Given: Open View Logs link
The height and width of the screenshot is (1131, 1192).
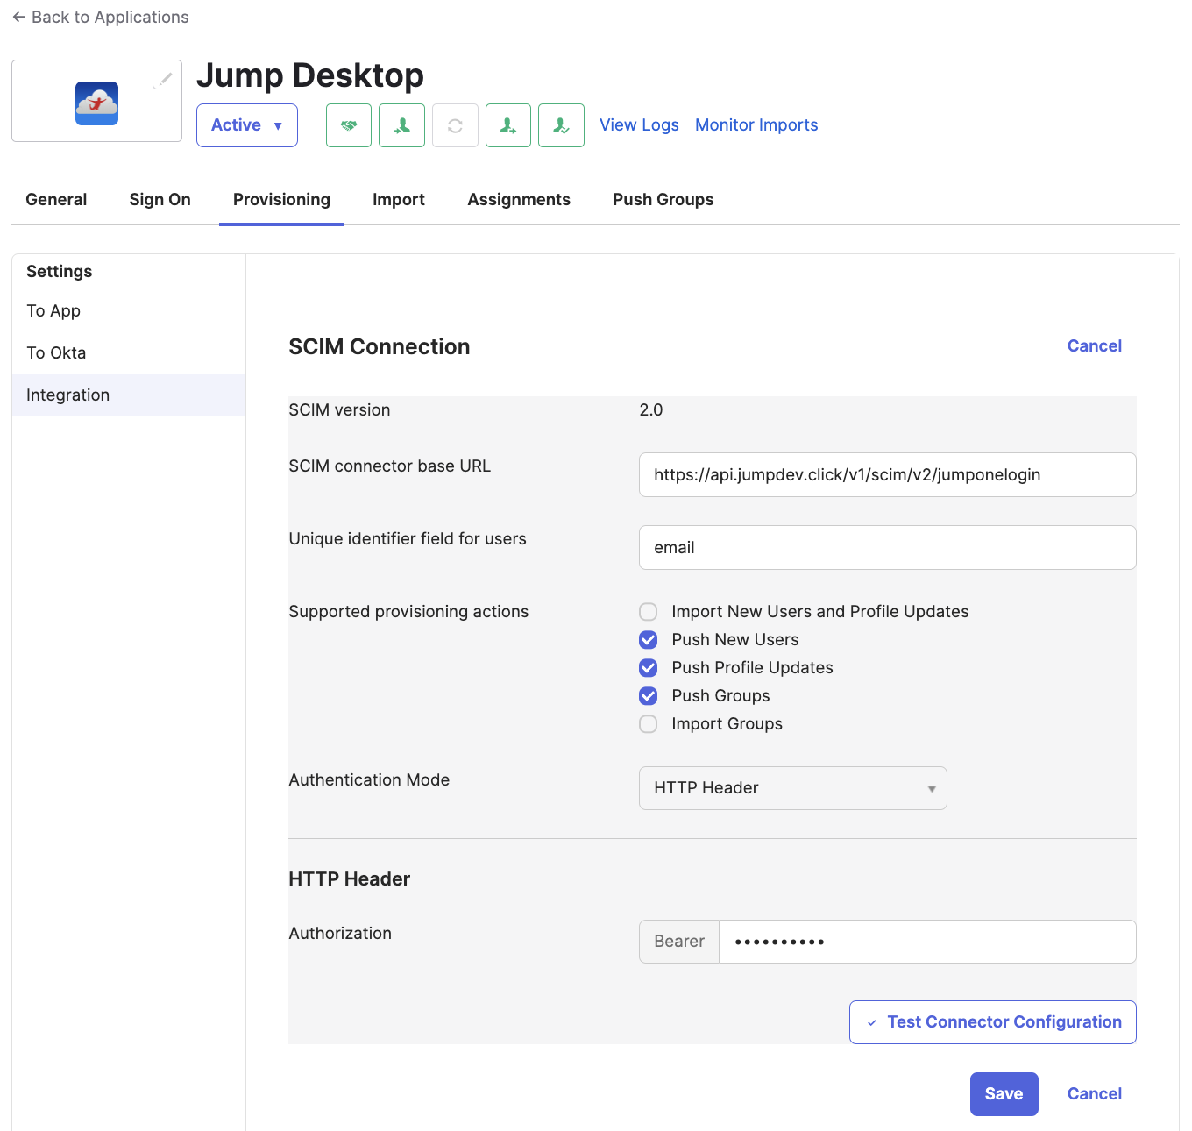Looking at the screenshot, I should (639, 125).
